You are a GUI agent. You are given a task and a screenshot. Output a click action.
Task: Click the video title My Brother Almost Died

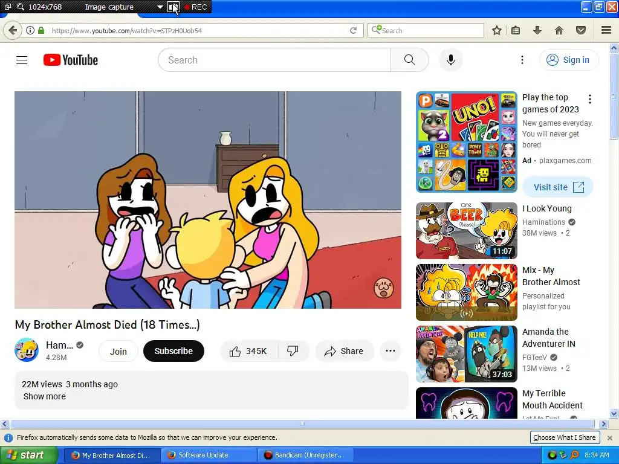click(108, 324)
